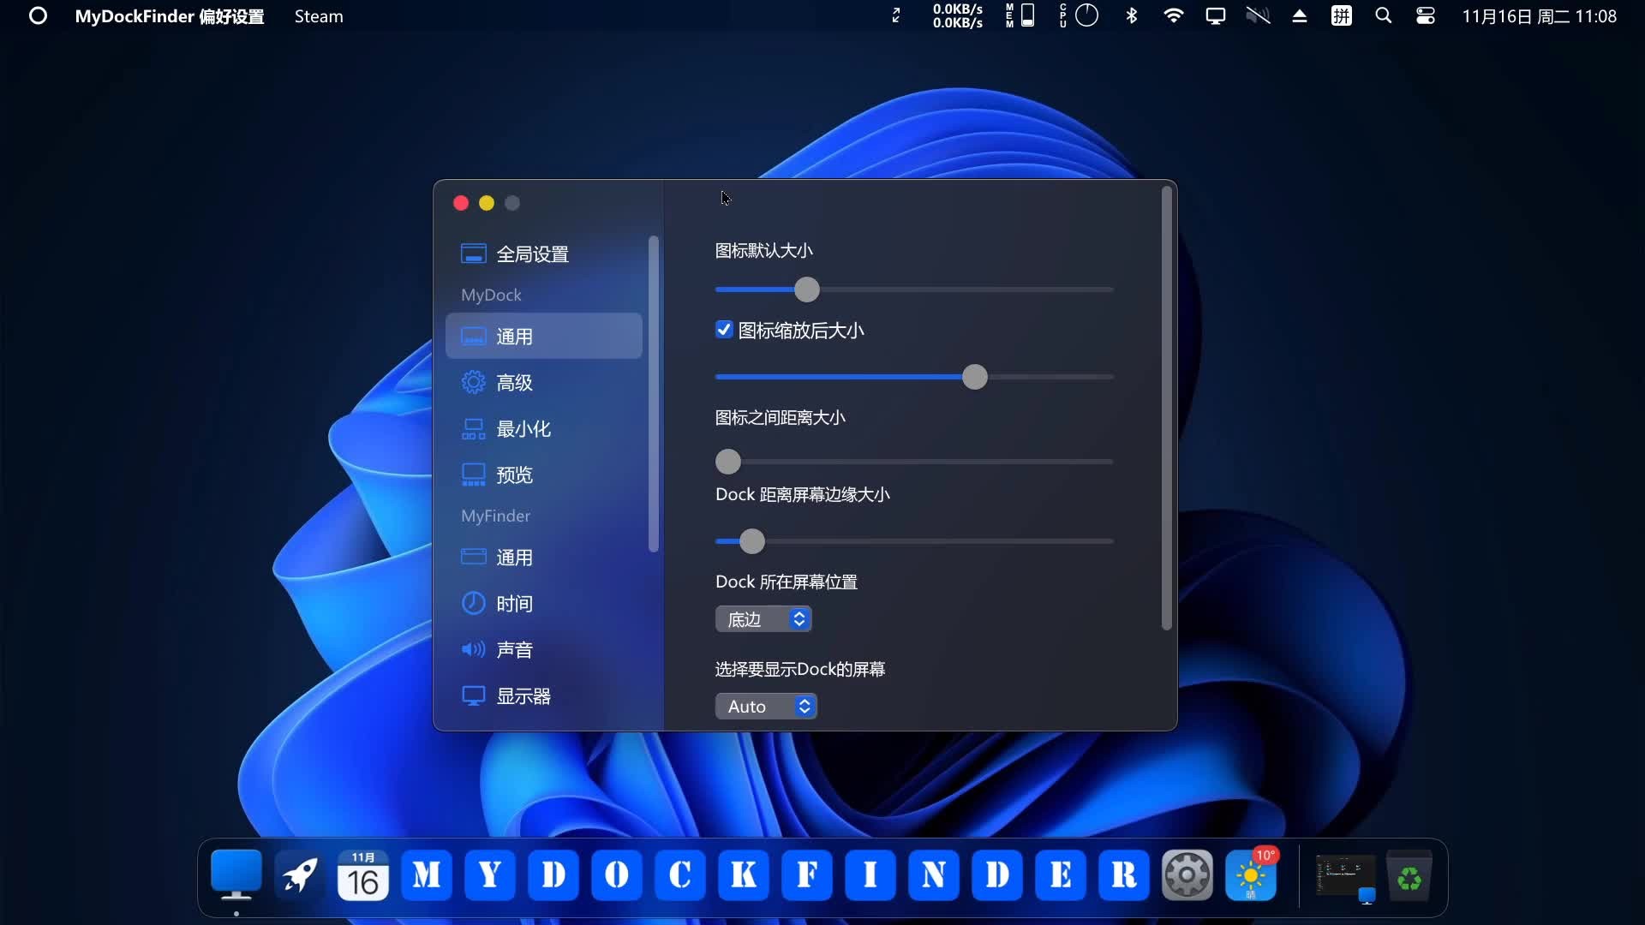
Task: Click the search magnifier in menu bar
Action: point(1383,16)
